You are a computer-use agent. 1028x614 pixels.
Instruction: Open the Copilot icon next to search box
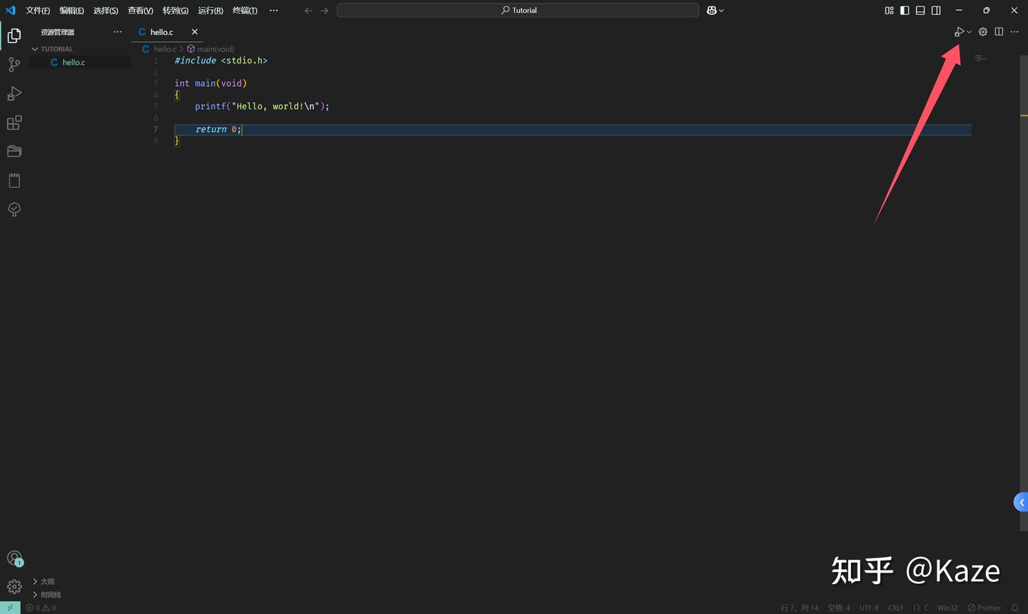click(x=712, y=10)
